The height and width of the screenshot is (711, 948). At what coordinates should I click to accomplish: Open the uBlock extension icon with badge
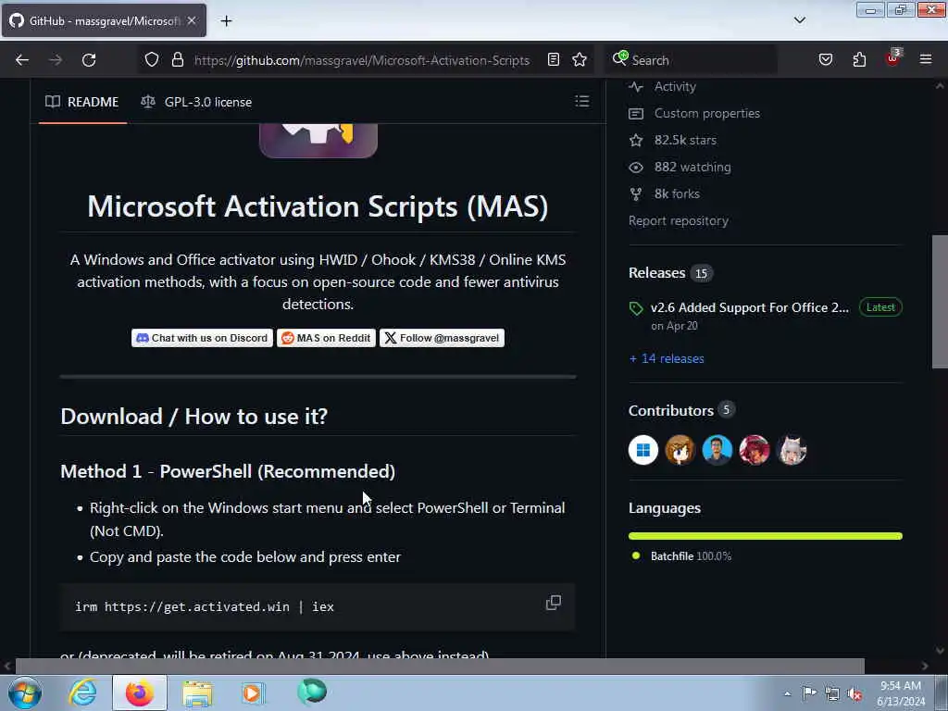[893, 57]
